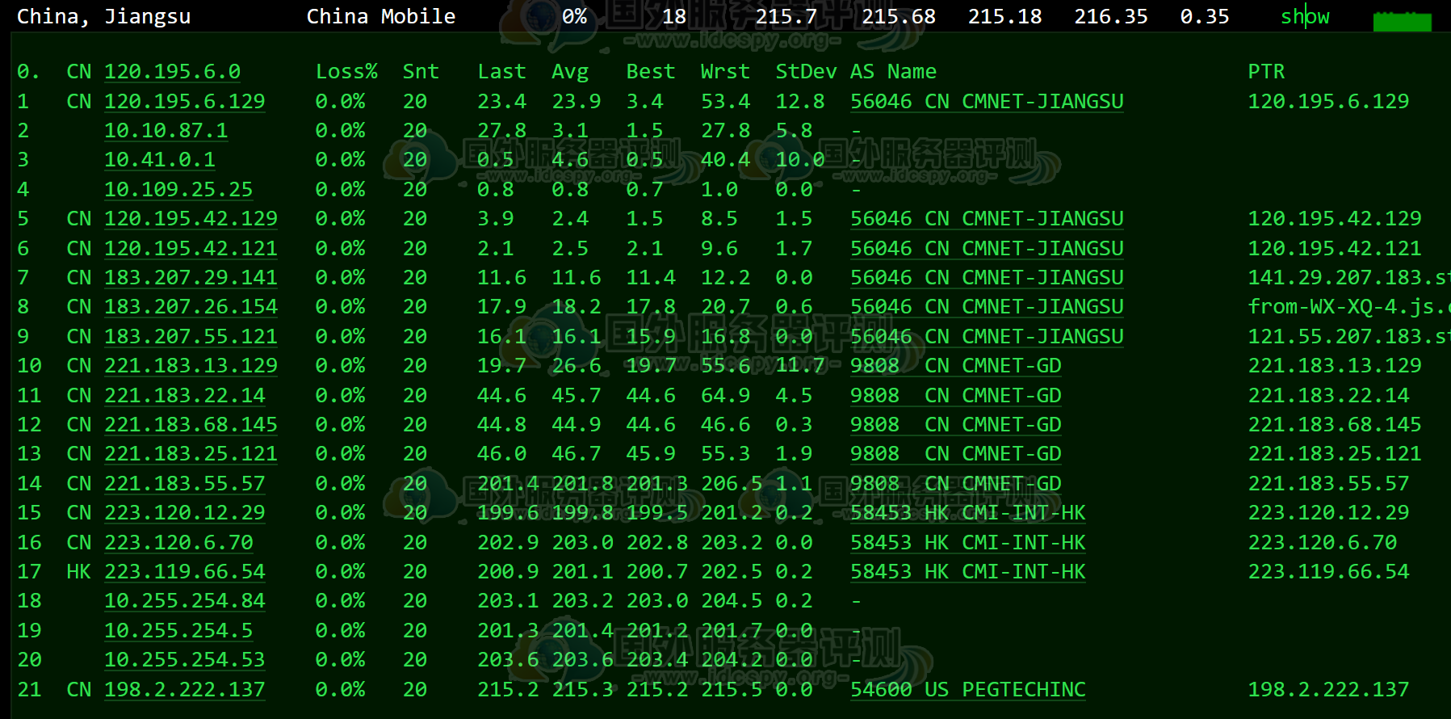Open IP link 120.195.42.121 in hop 6

pyautogui.click(x=191, y=249)
